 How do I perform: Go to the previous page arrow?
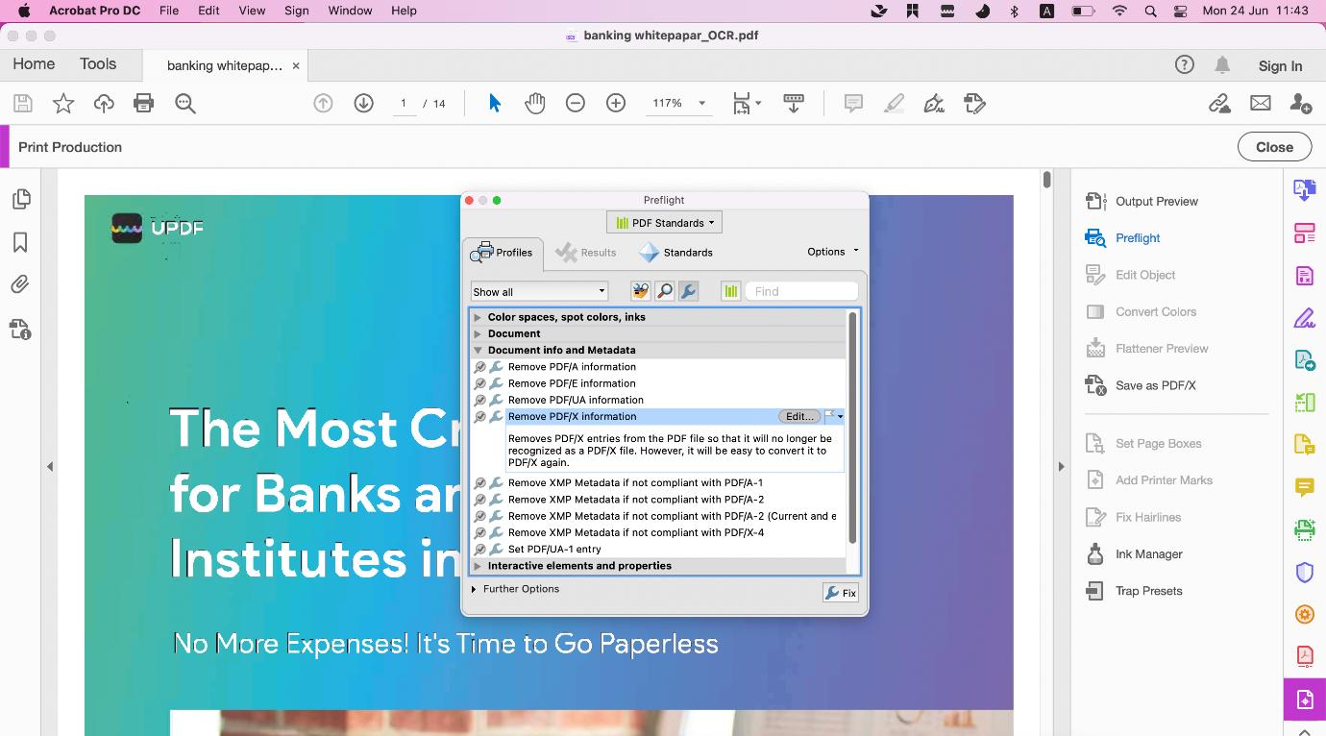[323, 104]
